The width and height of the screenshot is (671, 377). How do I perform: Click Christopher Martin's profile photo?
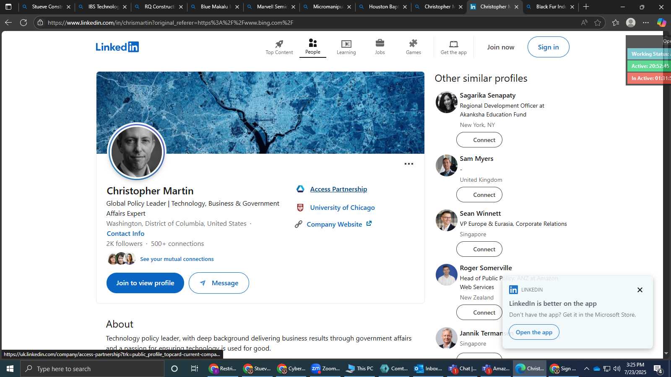tap(137, 152)
